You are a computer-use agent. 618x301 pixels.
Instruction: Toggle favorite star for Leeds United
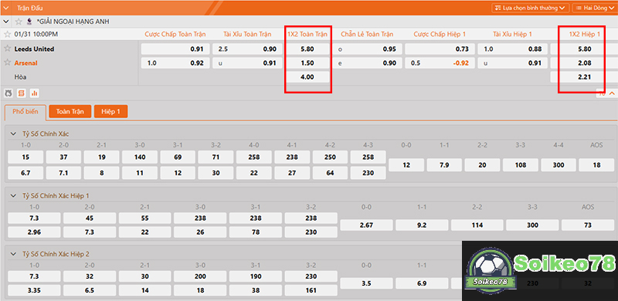[7, 49]
